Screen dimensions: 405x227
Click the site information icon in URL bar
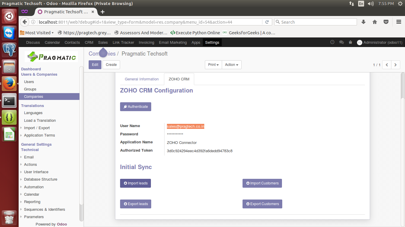point(33,22)
